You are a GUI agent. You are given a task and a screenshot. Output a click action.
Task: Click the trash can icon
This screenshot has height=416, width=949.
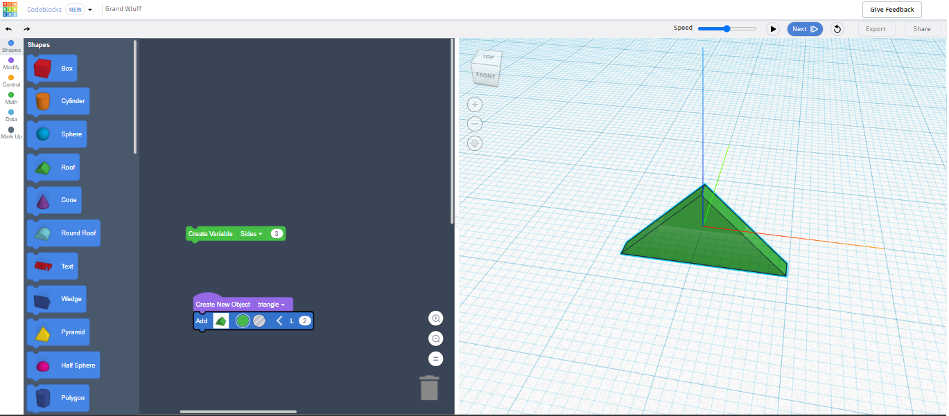tap(429, 388)
